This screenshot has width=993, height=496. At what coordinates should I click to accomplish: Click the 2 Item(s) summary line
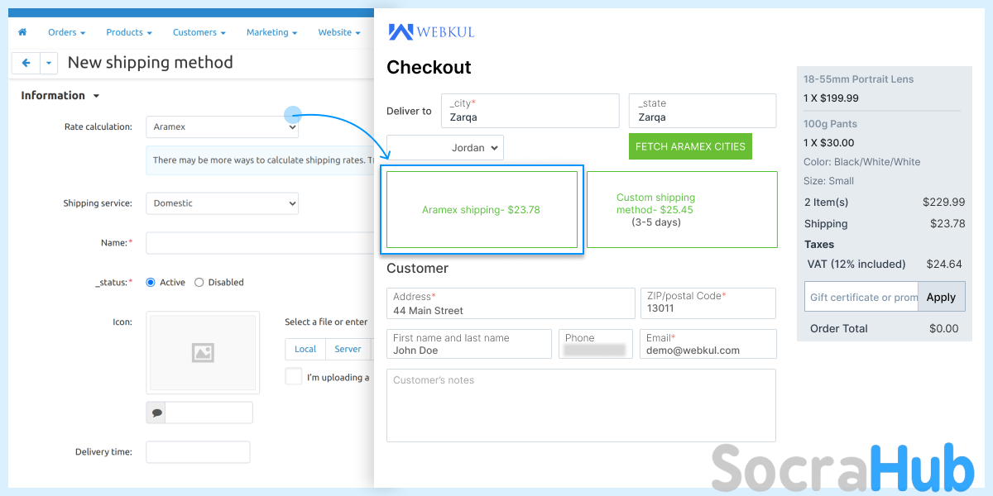885,202
